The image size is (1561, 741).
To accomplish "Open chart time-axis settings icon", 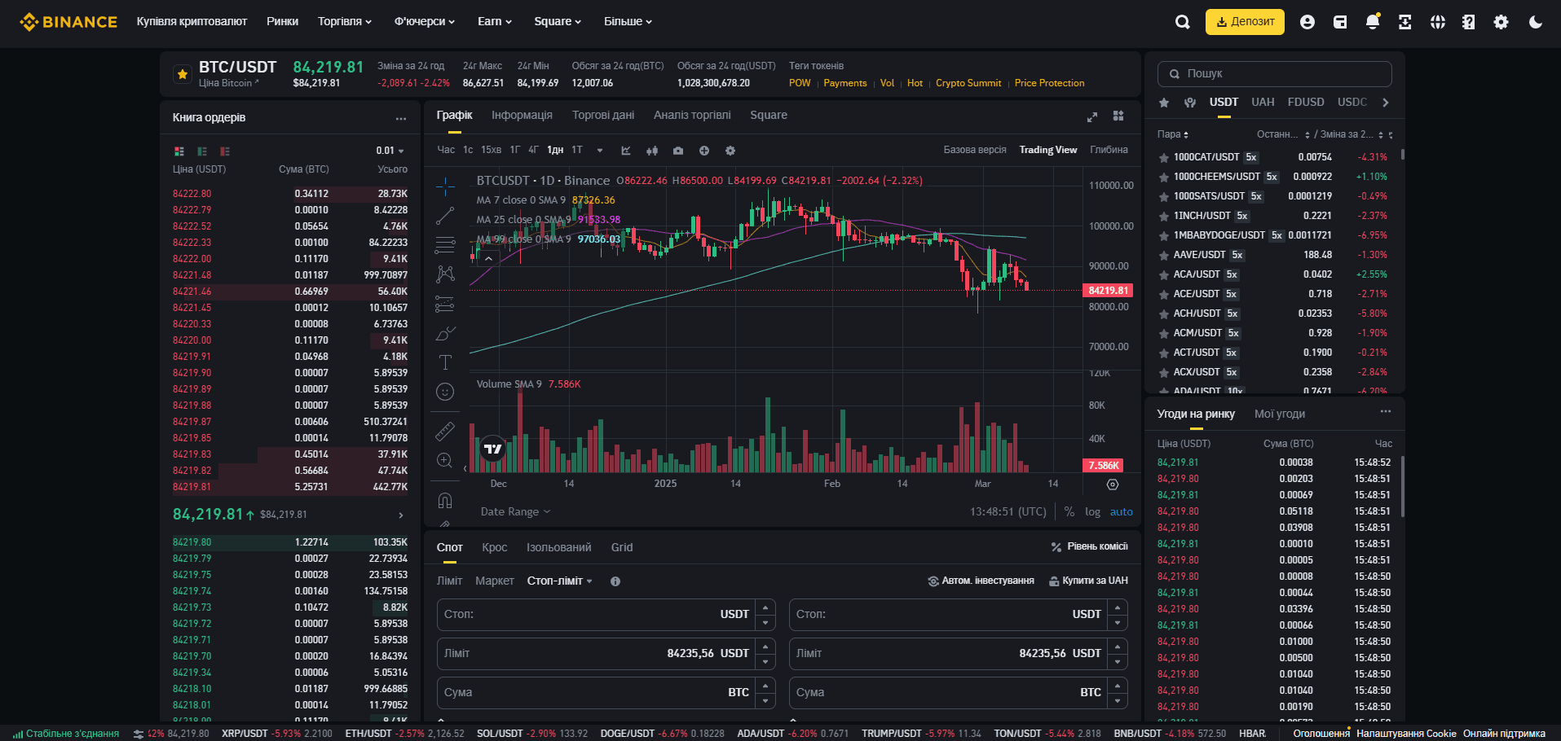I will tap(1113, 484).
